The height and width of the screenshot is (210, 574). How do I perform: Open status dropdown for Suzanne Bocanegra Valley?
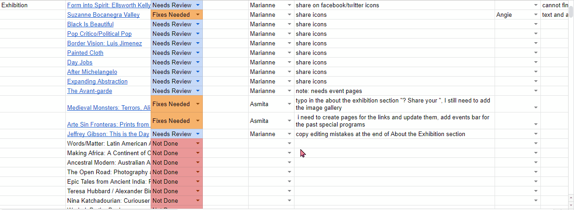click(198, 15)
